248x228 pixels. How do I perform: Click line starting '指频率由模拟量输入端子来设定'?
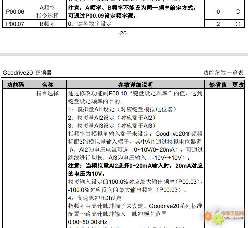[x=135, y=134]
